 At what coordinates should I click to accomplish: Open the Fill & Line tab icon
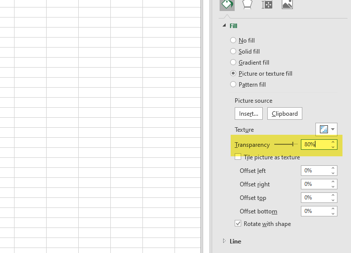(x=227, y=5)
